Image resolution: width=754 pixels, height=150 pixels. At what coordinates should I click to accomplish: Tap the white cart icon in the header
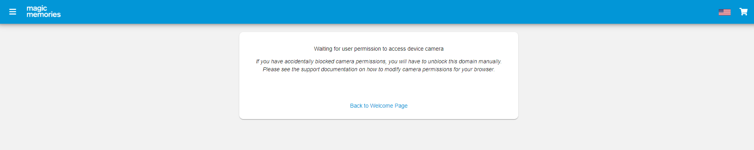pos(743,12)
